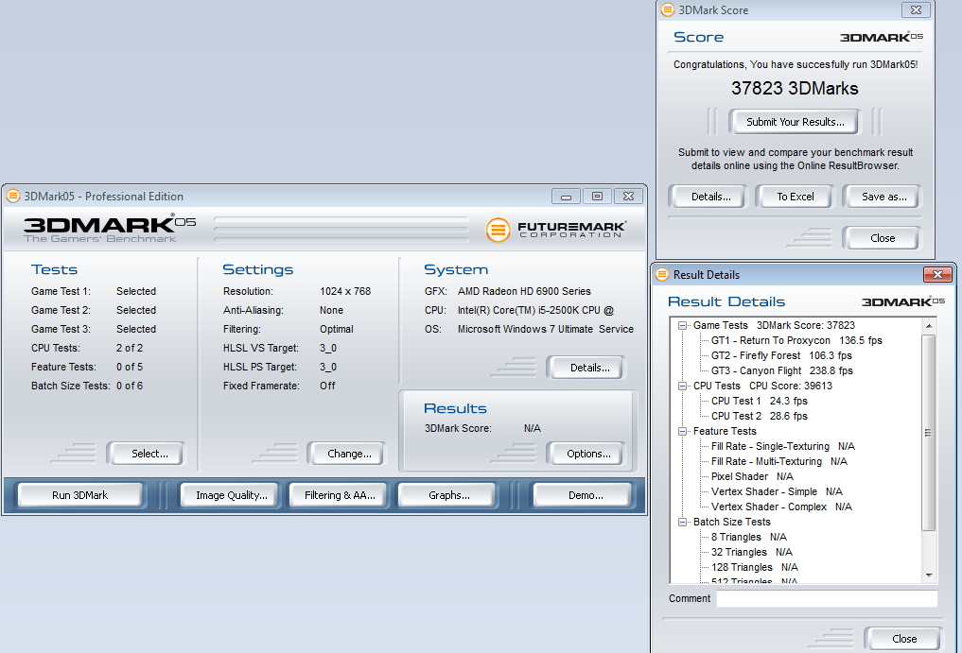
Task: Open Options under Results
Action: tap(588, 454)
